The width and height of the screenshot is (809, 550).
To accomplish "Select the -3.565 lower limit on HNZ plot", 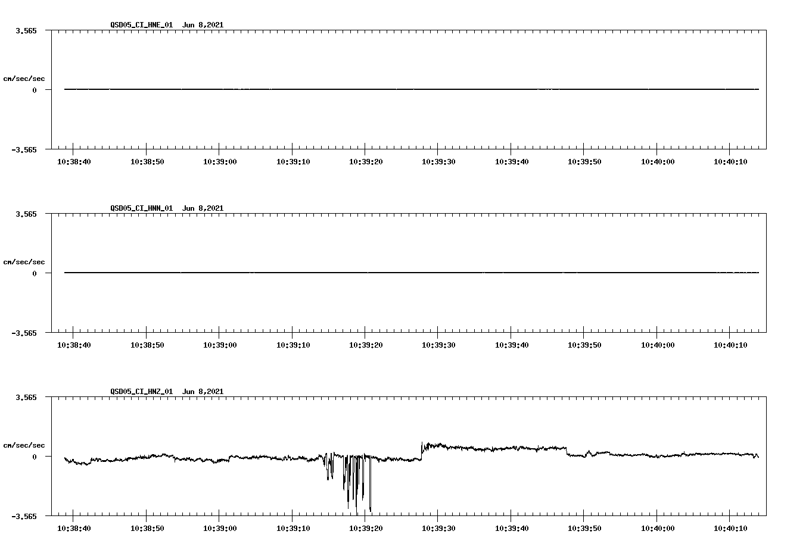I will [24, 516].
